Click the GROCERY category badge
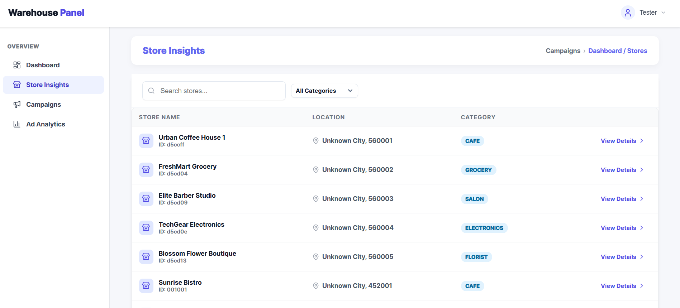Image resolution: width=680 pixels, height=308 pixels. (478, 170)
